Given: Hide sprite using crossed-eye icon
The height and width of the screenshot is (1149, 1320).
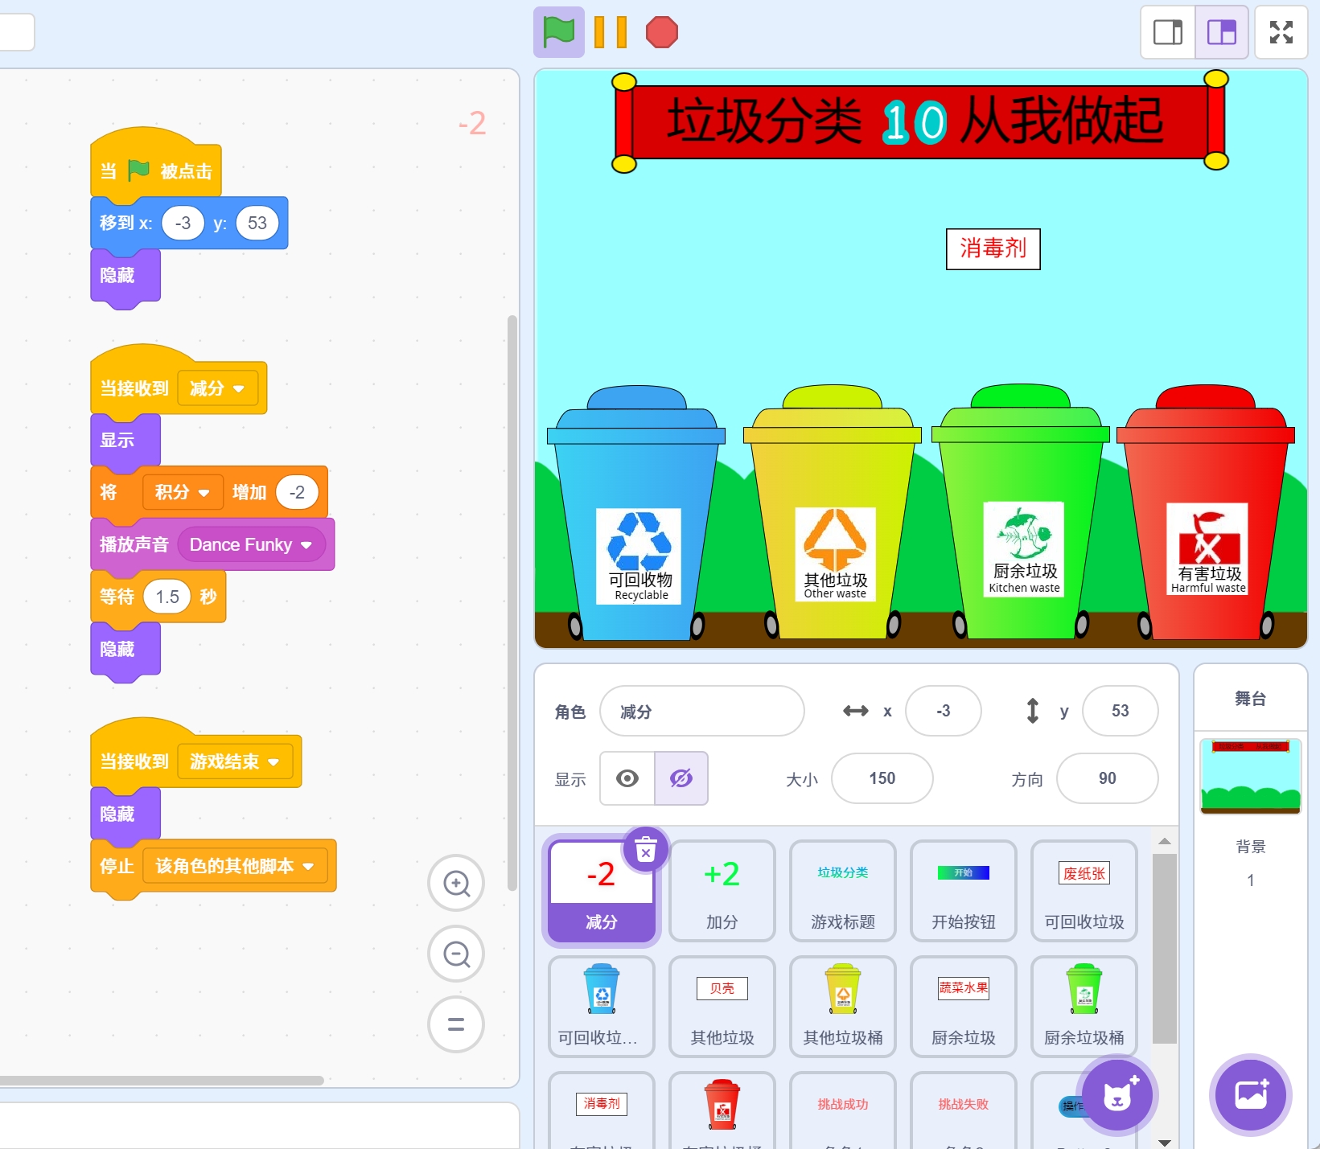Looking at the screenshot, I should coord(681,778).
